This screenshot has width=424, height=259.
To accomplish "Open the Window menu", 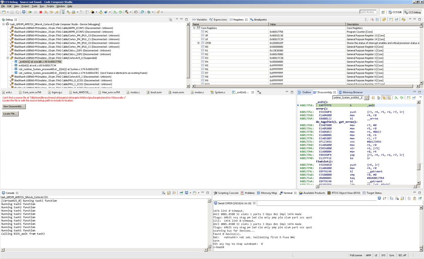I will coord(61,6).
